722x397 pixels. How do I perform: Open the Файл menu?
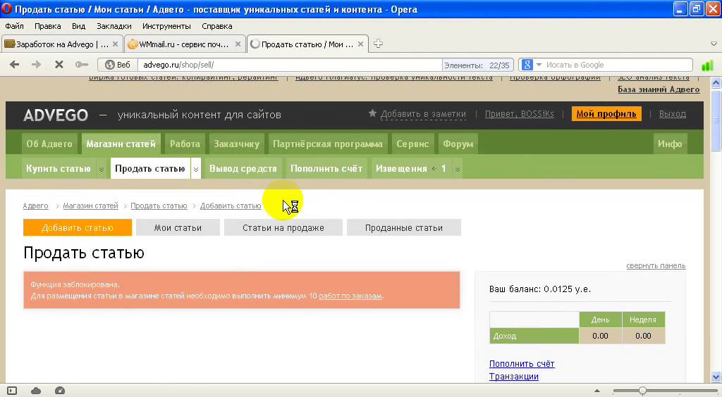14,26
